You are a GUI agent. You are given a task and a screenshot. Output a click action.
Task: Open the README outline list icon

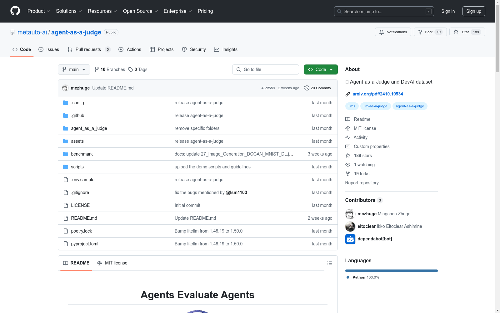(x=330, y=263)
